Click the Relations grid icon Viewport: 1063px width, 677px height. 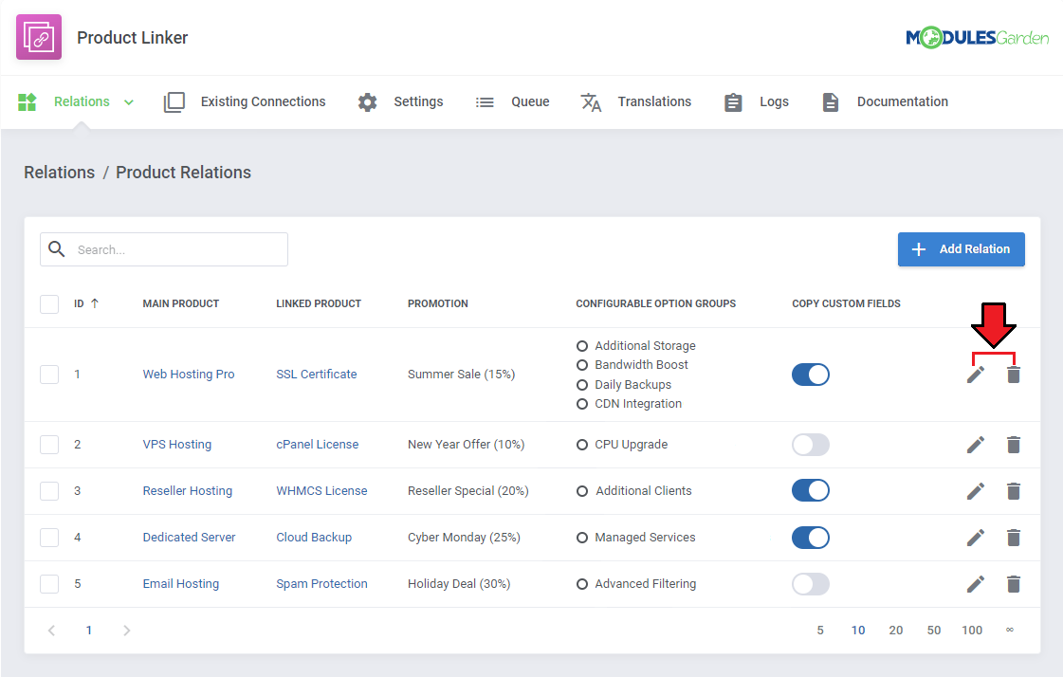[x=27, y=101]
